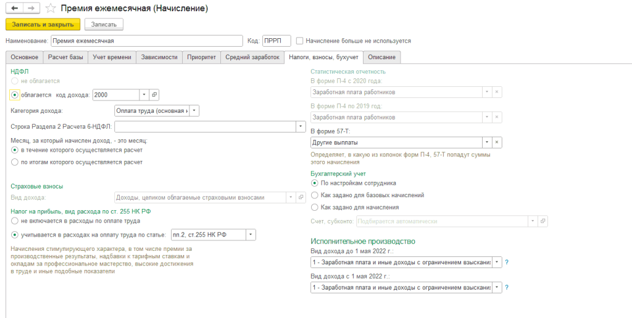Screen dimensions: 632x318
Task: Click help question mark for income before May 2022
Action: coord(507,262)
